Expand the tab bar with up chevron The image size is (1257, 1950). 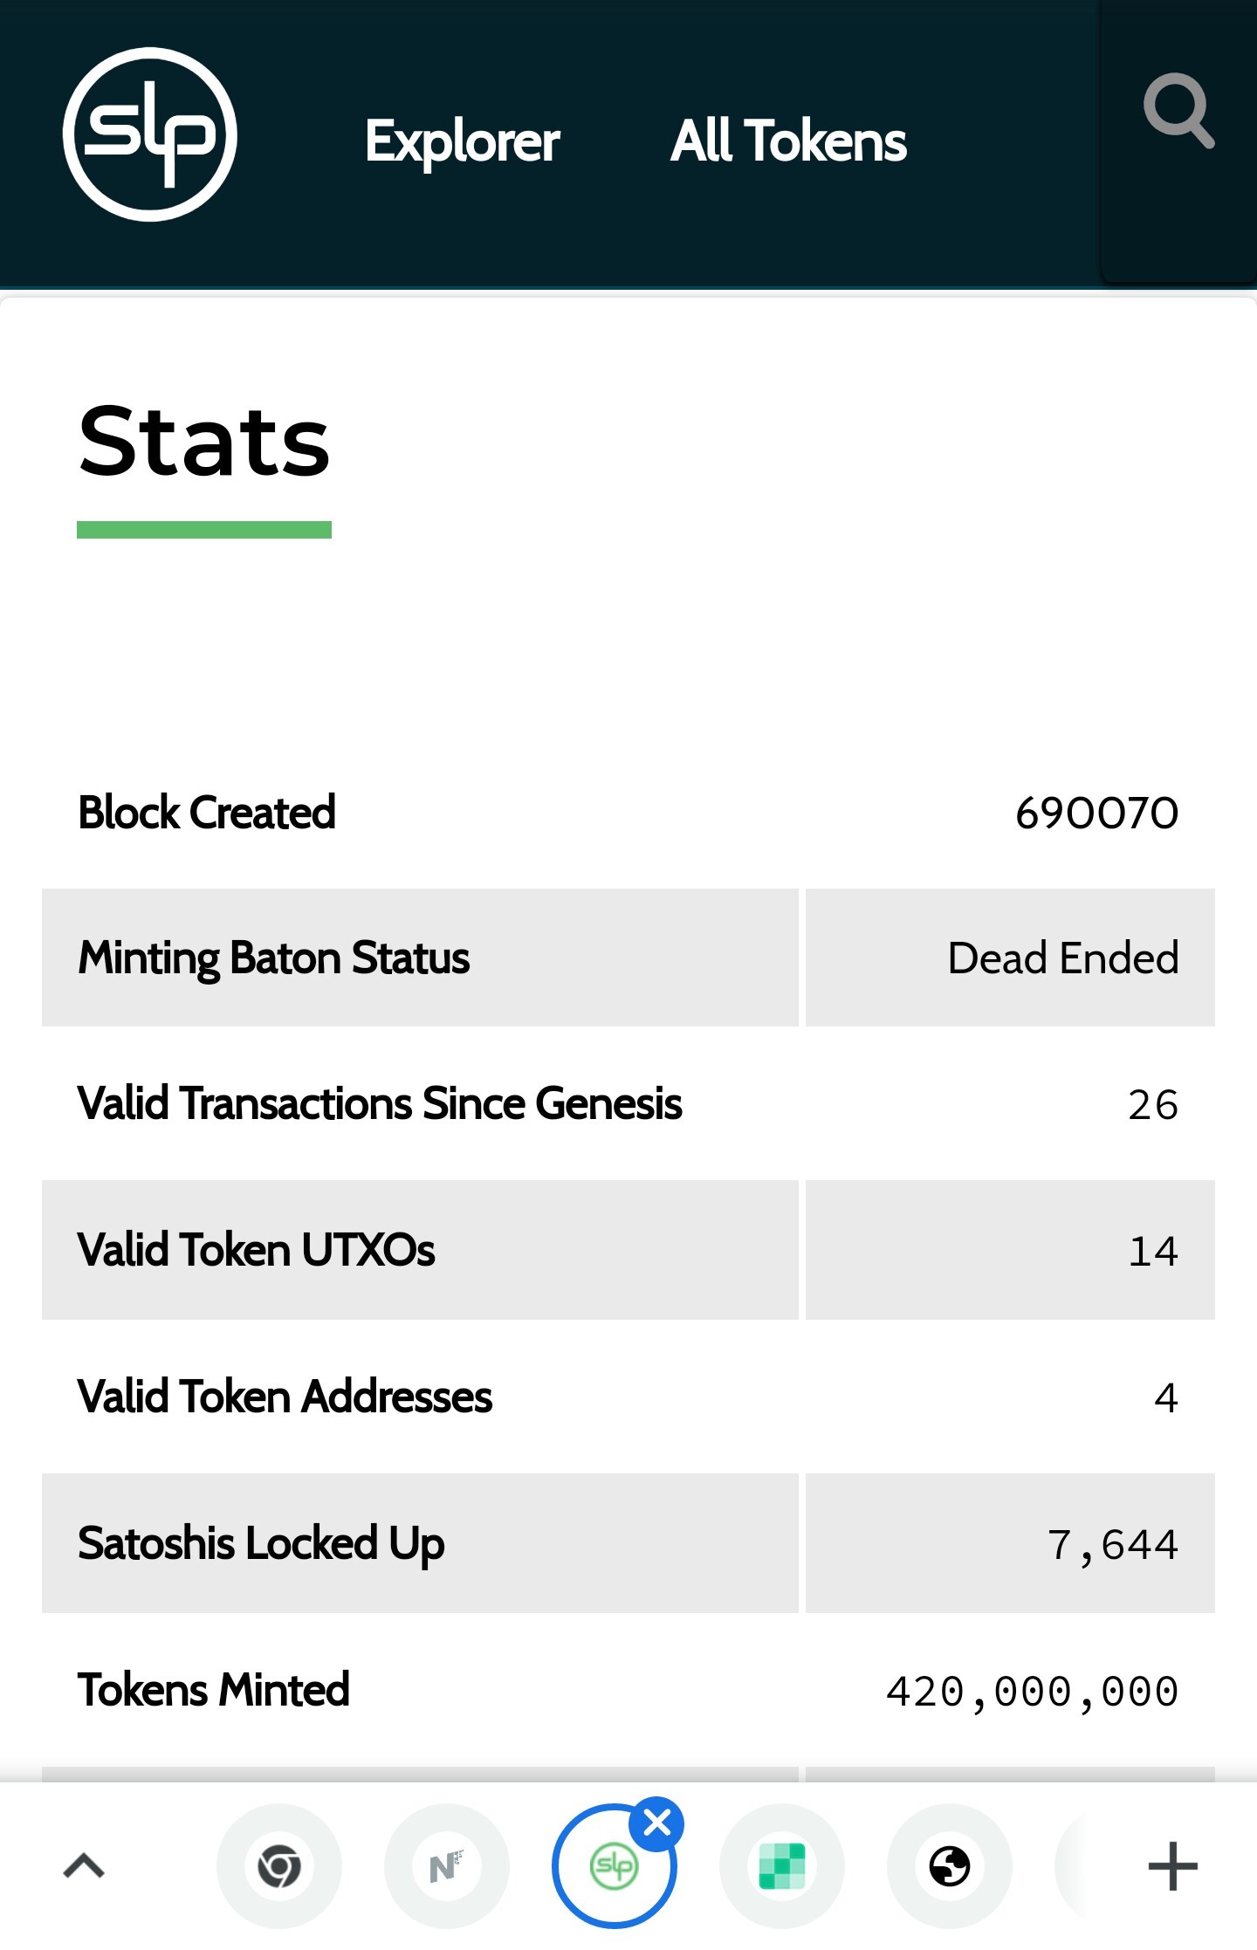tap(84, 1866)
